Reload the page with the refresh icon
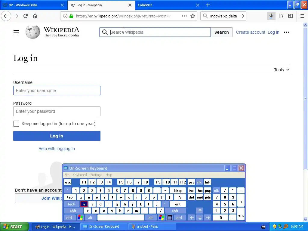The image size is (308, 231). coord(26,16)
